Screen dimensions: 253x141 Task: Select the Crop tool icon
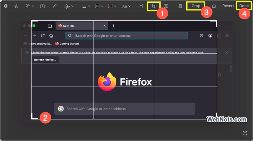[x=154, y=6]
